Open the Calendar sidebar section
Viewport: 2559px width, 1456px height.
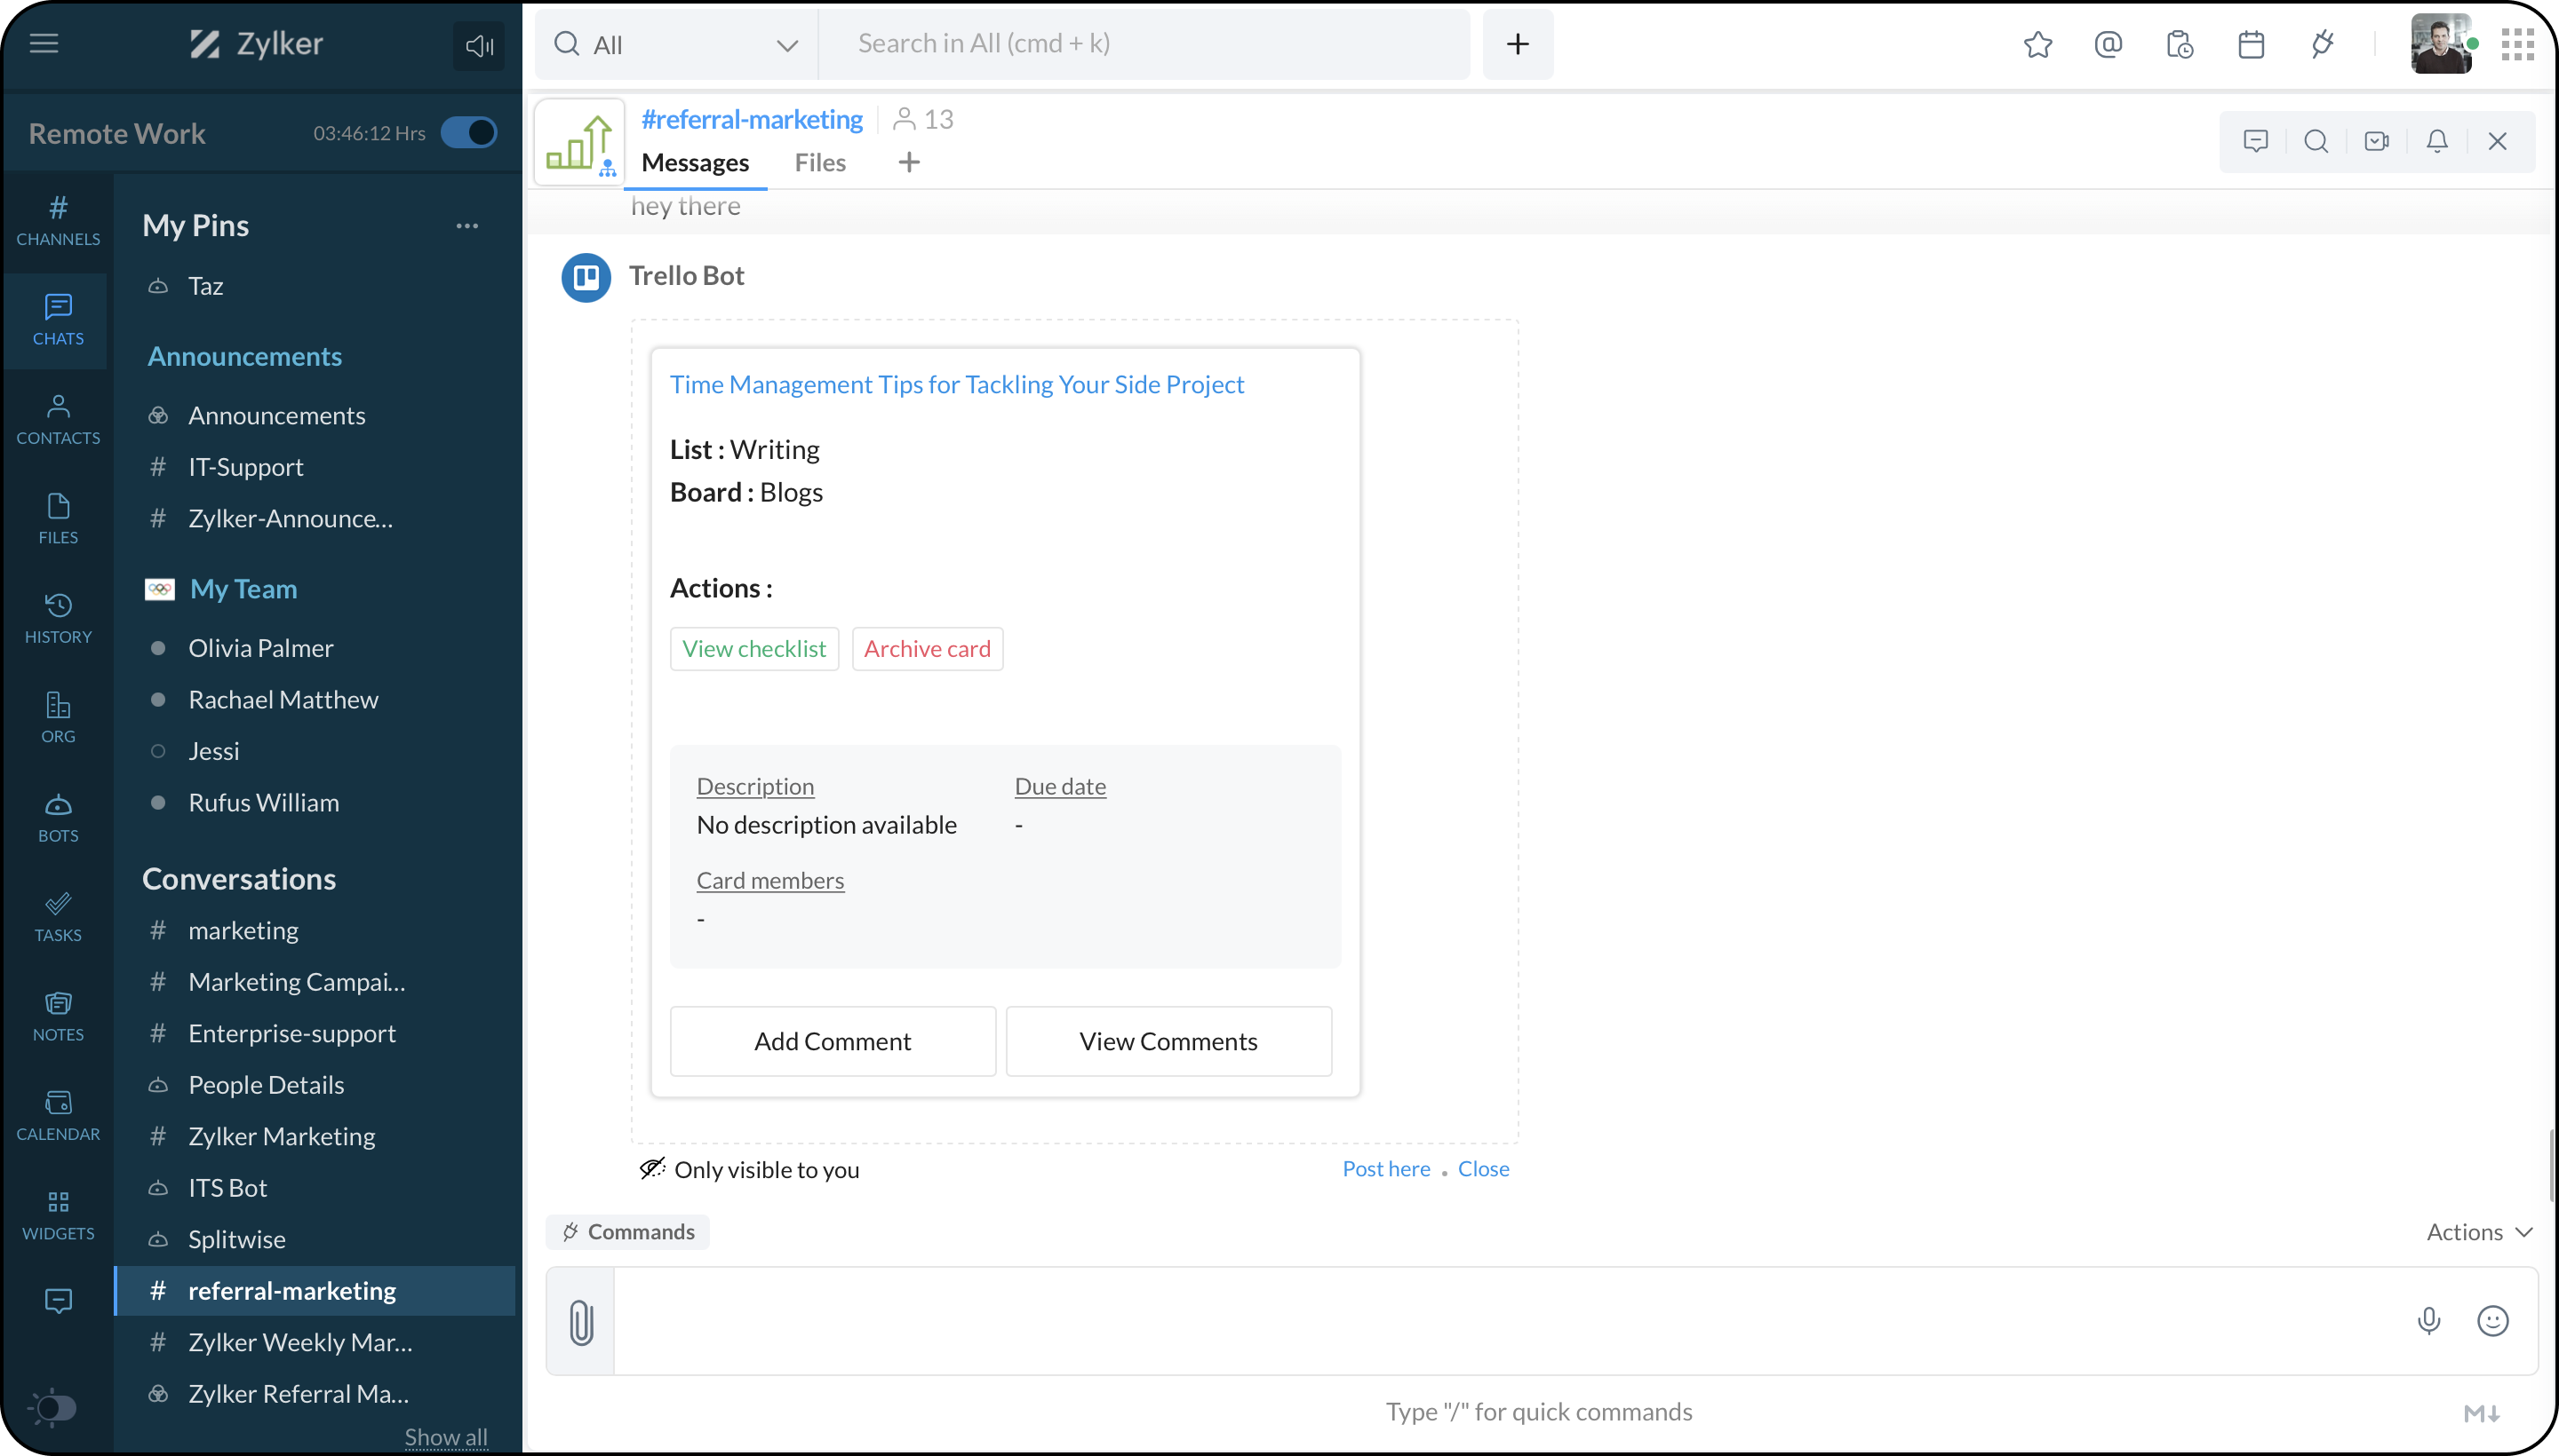pos(58,1116)
